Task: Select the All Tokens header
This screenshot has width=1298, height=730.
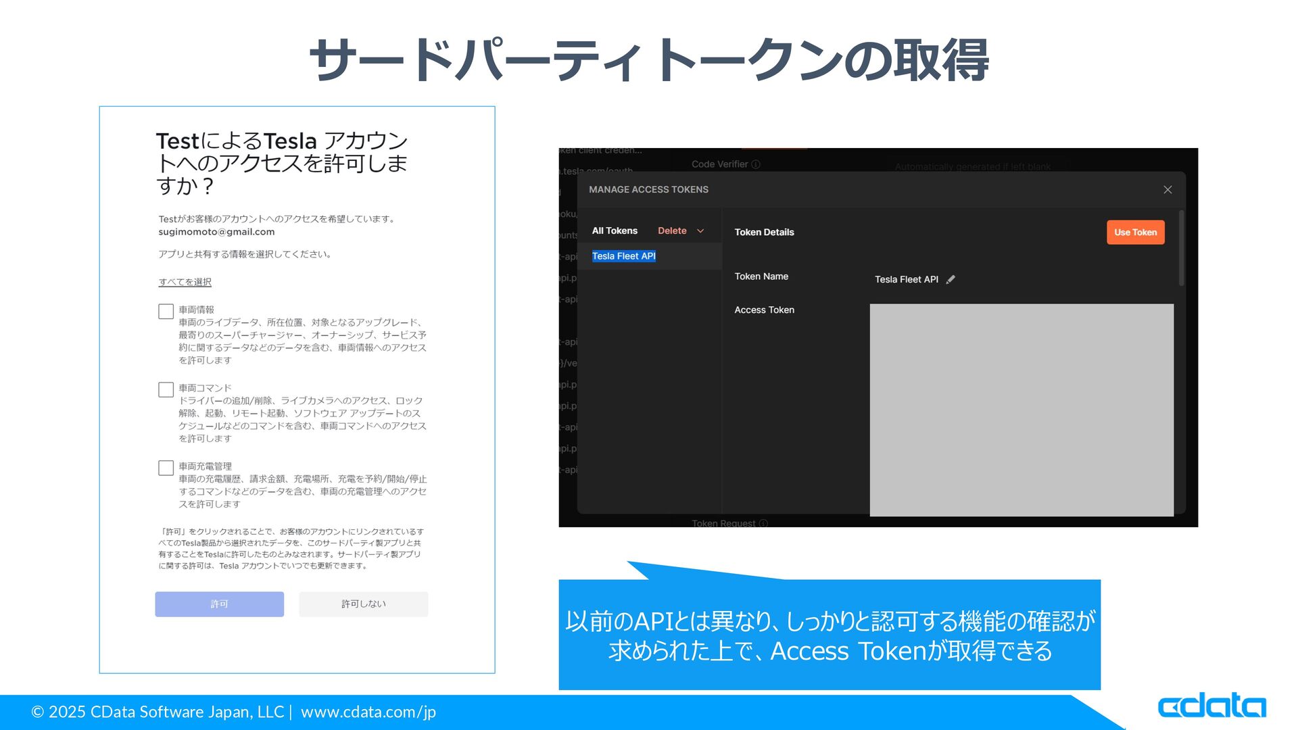Action: pos(615,231)
